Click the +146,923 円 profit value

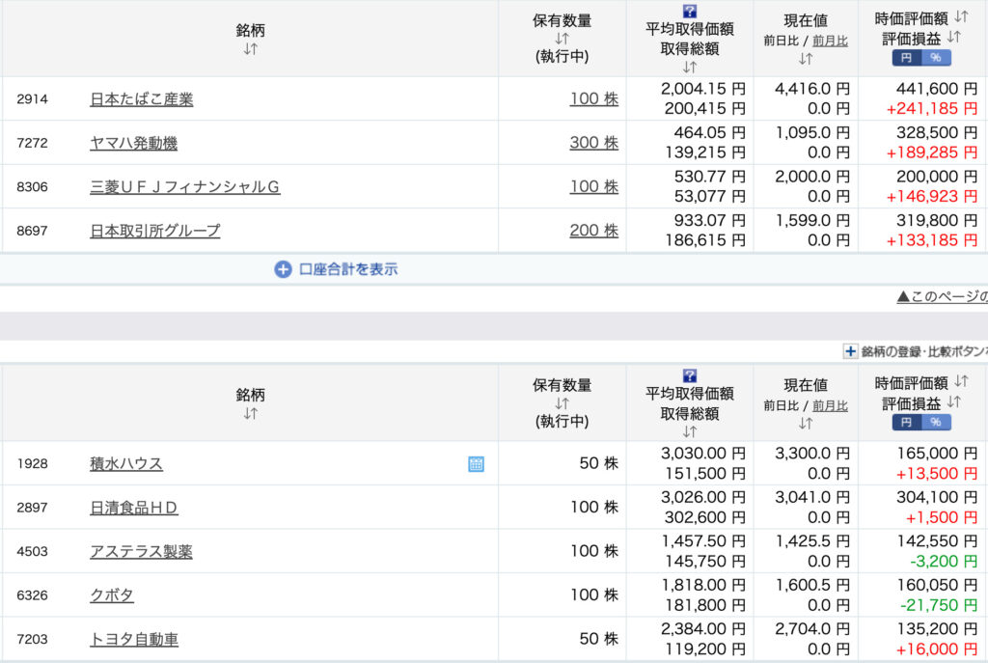pyautogui.click(x=932, y=197)
